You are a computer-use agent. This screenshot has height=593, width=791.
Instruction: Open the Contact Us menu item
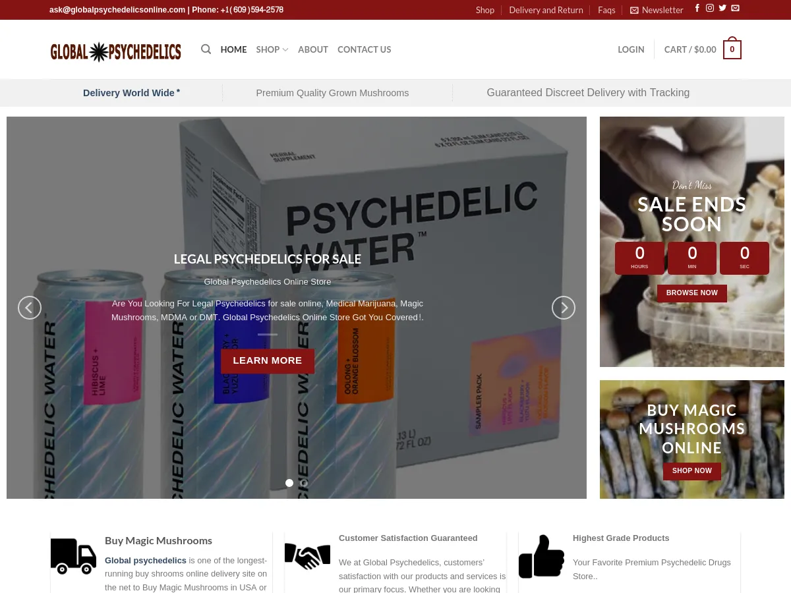pos(364,49)
